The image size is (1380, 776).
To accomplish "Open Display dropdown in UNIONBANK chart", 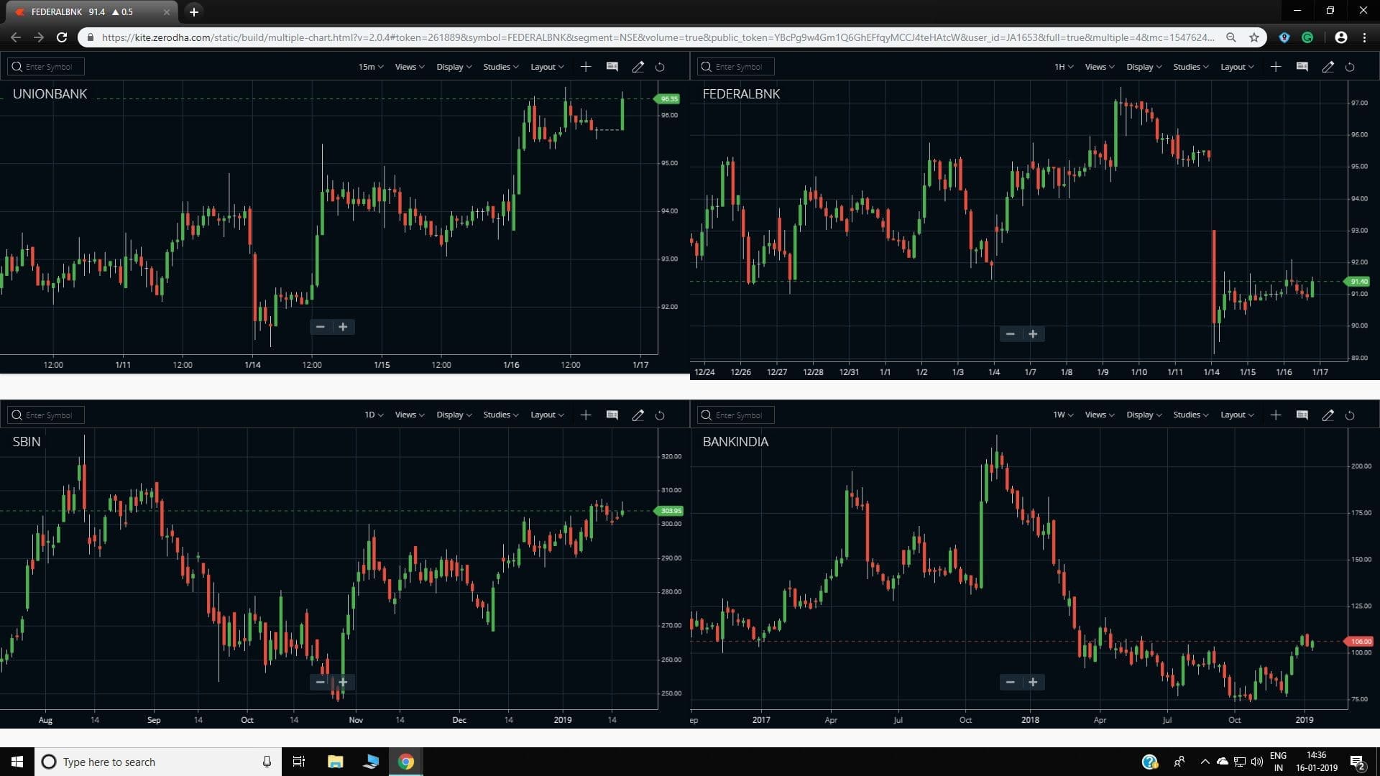I will tap(454, 67).
